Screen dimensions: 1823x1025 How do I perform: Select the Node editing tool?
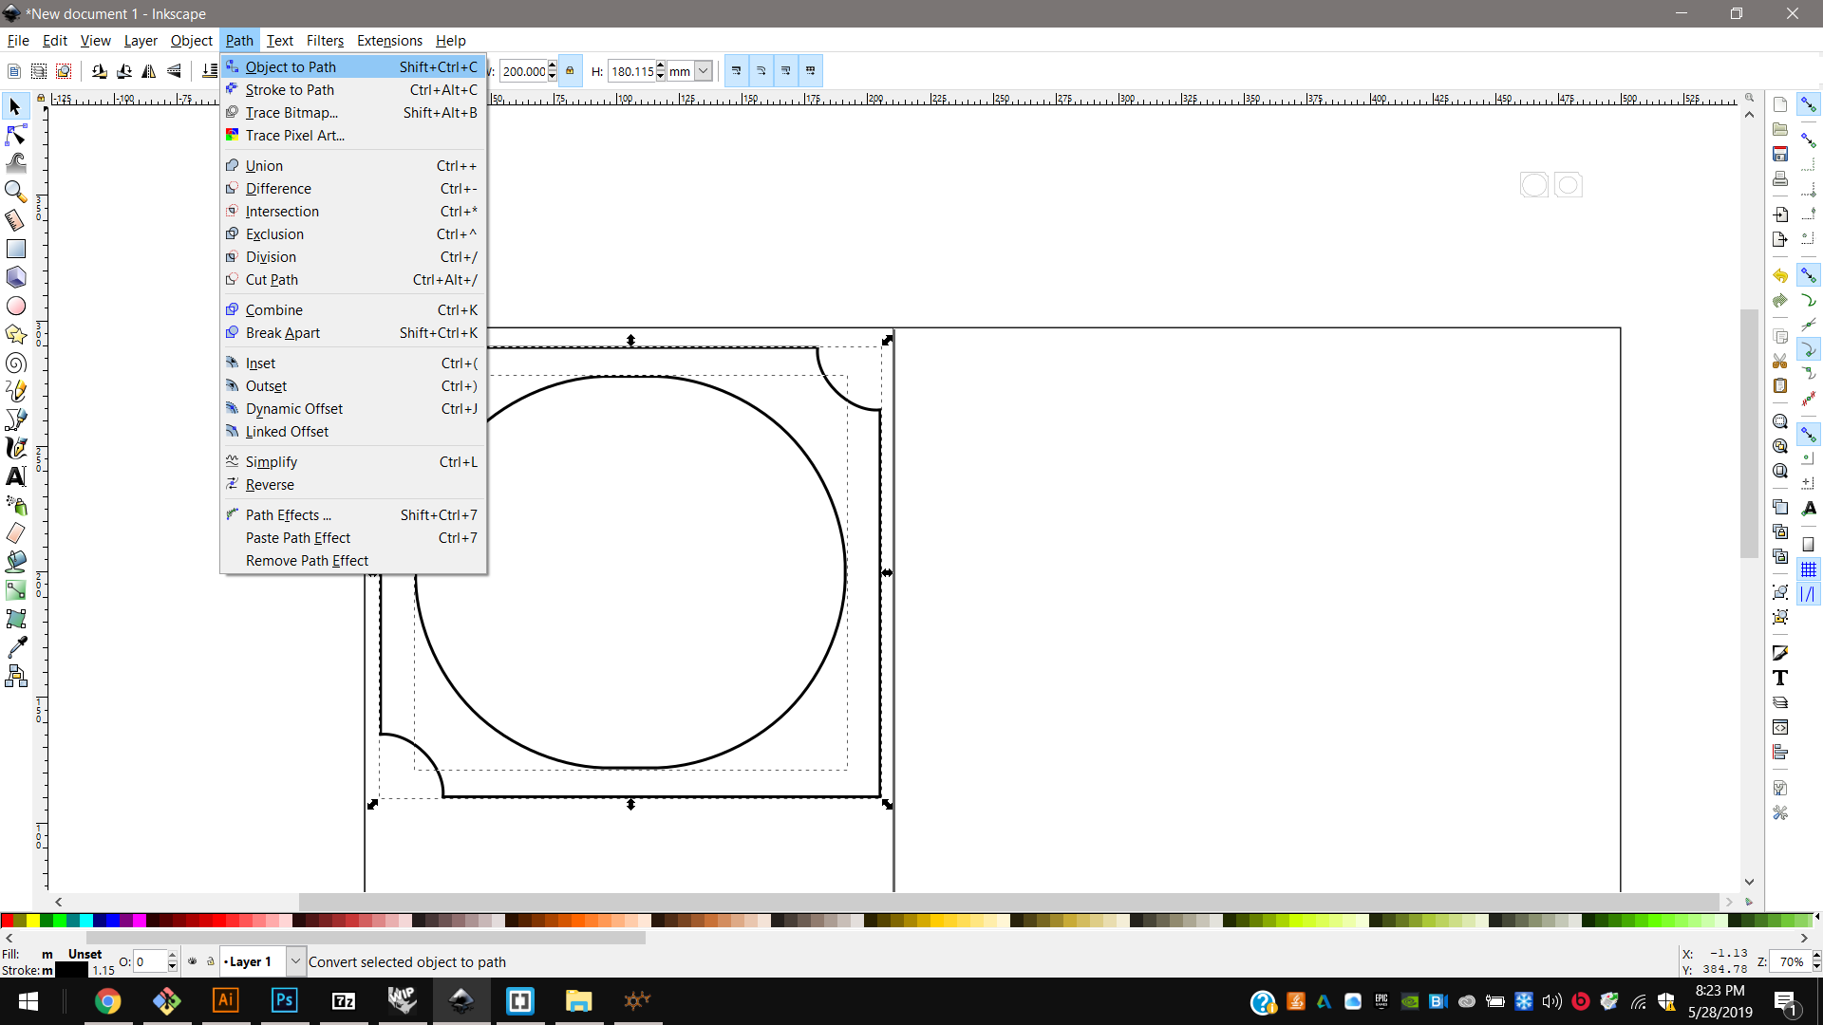click(16, 135)
